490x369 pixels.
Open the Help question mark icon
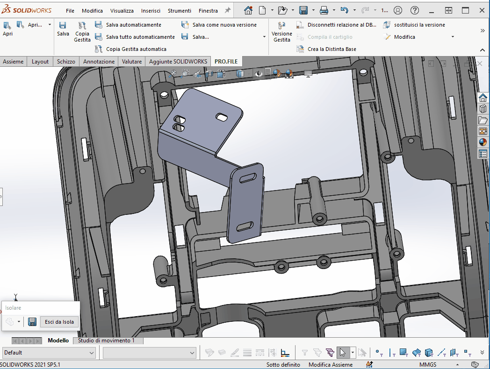click(414, 10)
